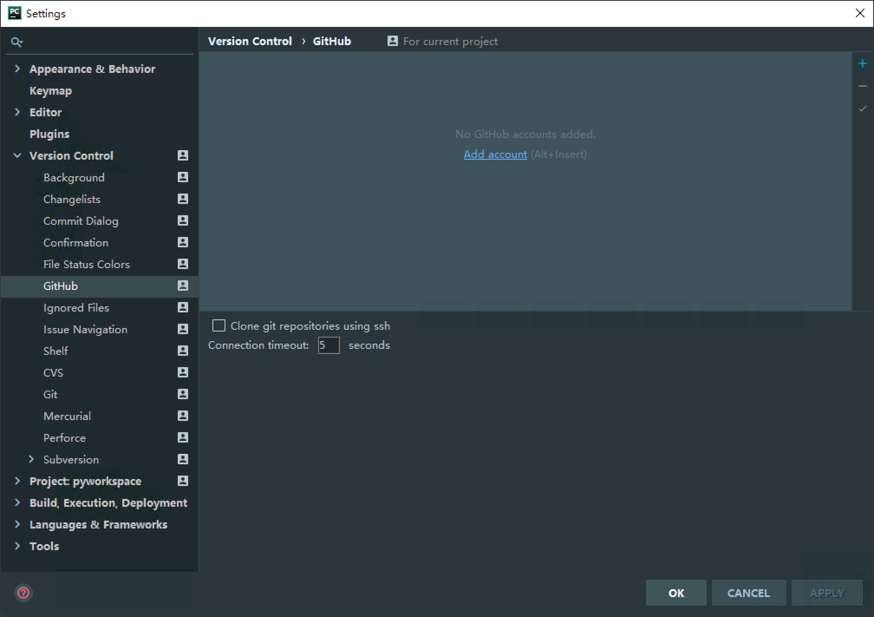This screenshot has width=874, height=617.
Task: Click the plus icon to add account
Action: [x=862, y=64]
